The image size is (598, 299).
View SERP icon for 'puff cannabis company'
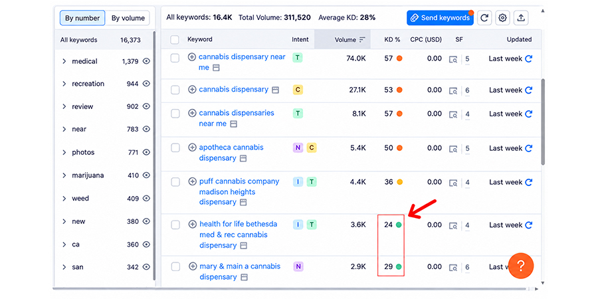(453, 183)
